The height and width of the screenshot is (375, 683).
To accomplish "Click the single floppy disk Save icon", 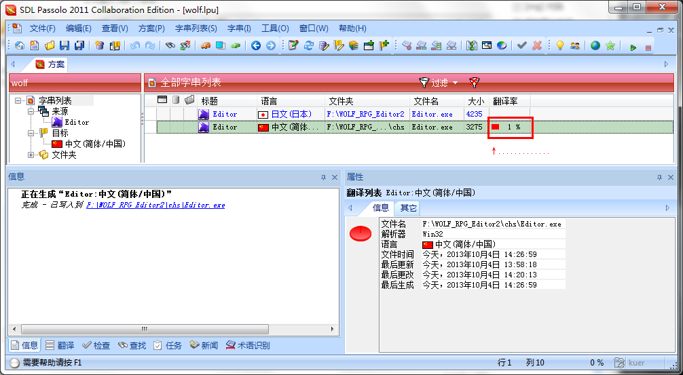I will pyautogui.click(x=64, y=45).
